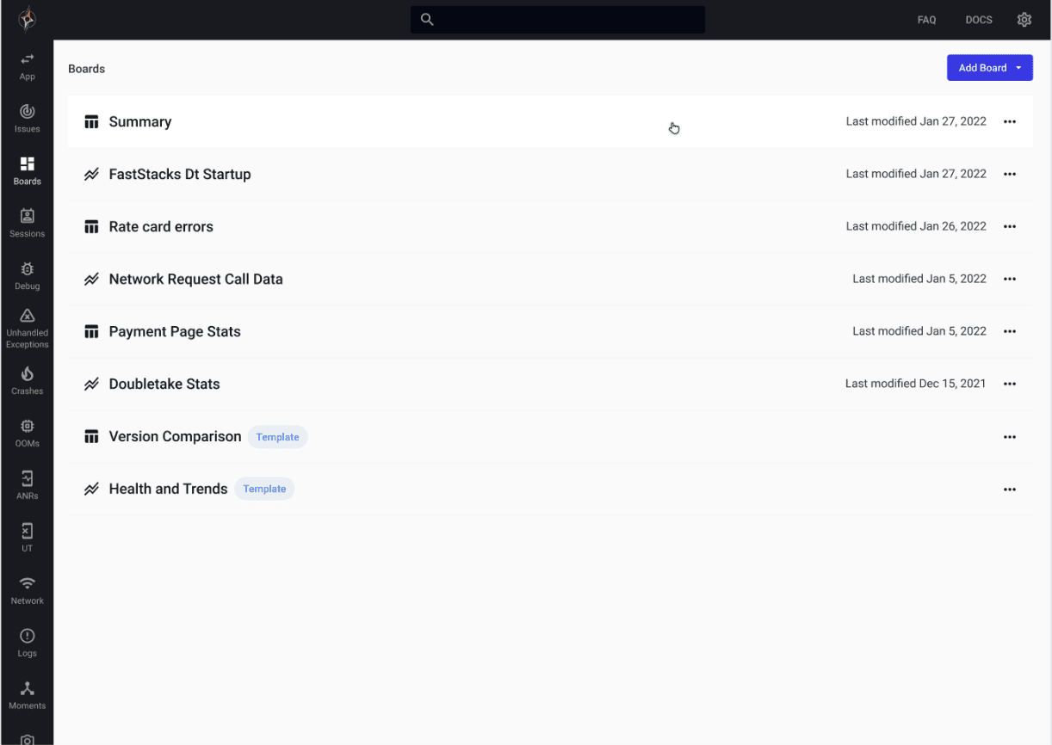
Task: Open the Payment Page Stats board
Action: coord(550,331)
